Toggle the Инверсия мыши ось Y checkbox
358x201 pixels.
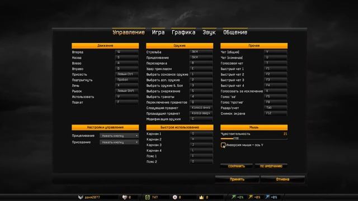pos(223,145)
